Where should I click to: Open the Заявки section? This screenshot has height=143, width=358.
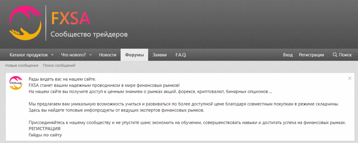160,55
